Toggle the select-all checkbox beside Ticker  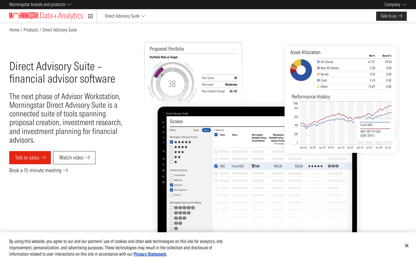[216, 135]
